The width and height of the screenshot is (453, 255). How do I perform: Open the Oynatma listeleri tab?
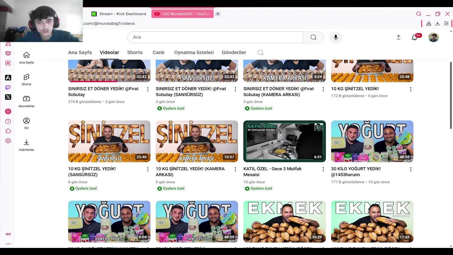(x=194, y=52)
